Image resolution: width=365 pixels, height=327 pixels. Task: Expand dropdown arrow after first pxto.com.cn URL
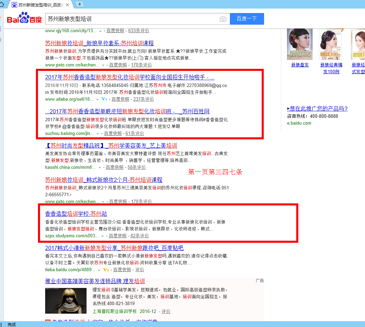click(x=103, y=65)
